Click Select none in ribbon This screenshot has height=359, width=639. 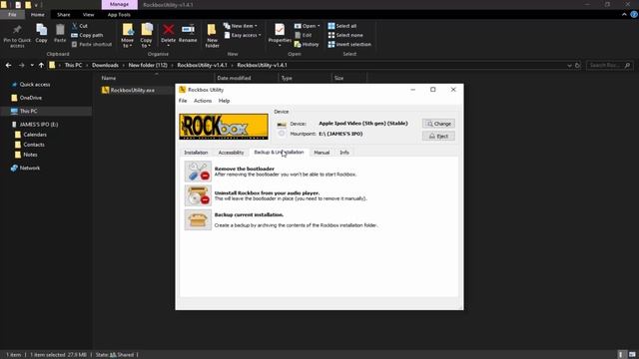point(345,35)
